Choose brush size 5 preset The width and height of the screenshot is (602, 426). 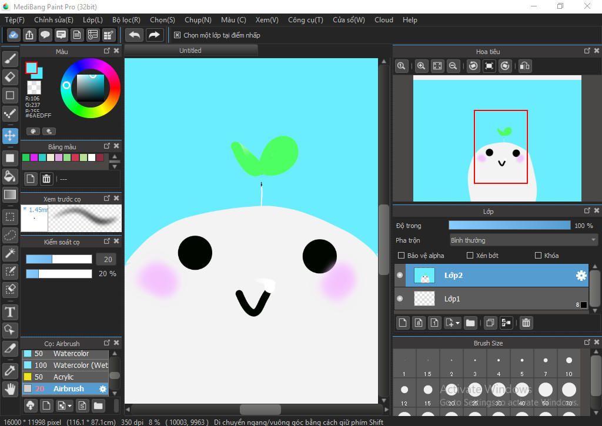[x=522, y=364]
